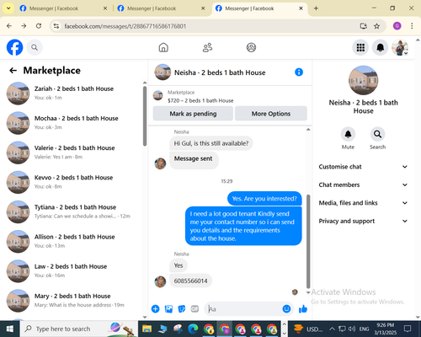
Task: Click the $720 – 2 beds listing link
Action: click(200, 100)
